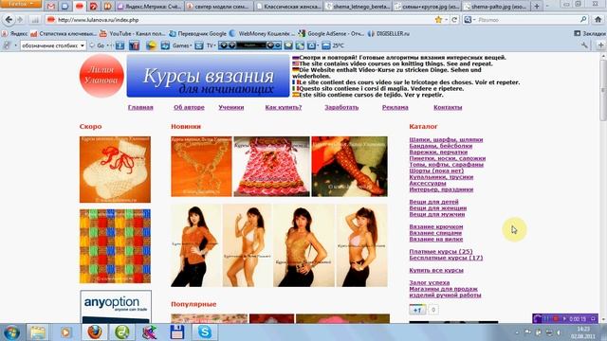Switch to the shema_letnego_bereta tab
The height and width of the screenshot is (341, 607).
tap(358, 7)
